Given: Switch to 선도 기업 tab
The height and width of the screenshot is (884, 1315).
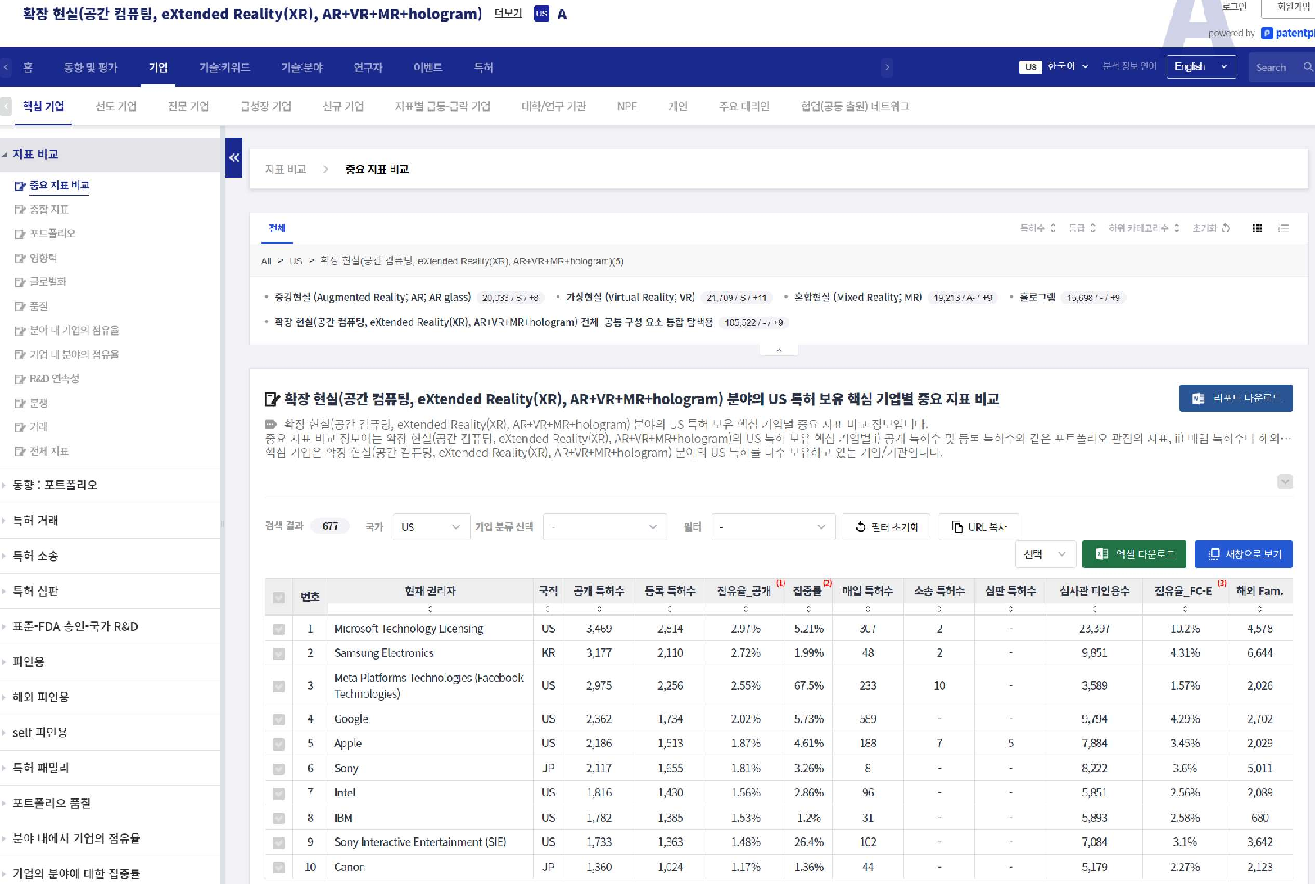Looking at the screenshot, I should point(116,106).
